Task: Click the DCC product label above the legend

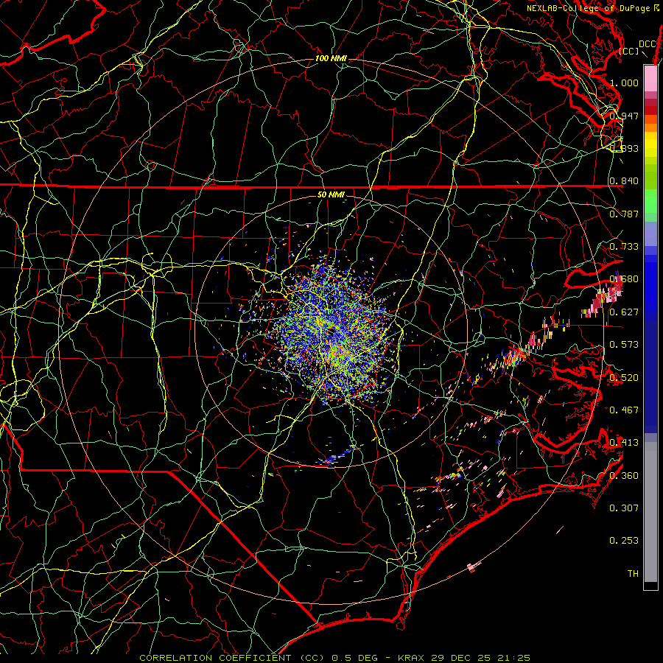Action: (647, 44)
